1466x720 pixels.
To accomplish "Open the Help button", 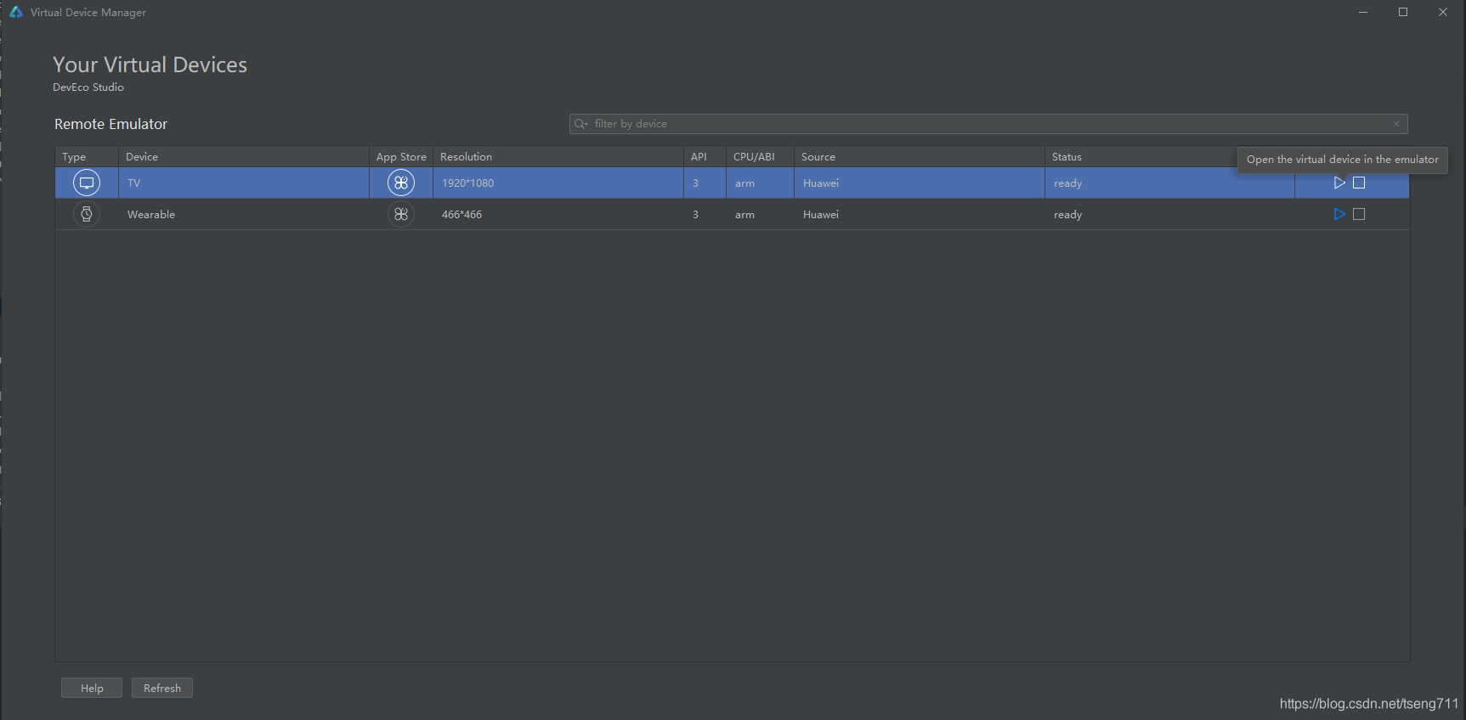I will tap(92, 688).
